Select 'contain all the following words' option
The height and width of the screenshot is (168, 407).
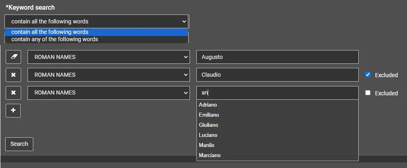50,32
